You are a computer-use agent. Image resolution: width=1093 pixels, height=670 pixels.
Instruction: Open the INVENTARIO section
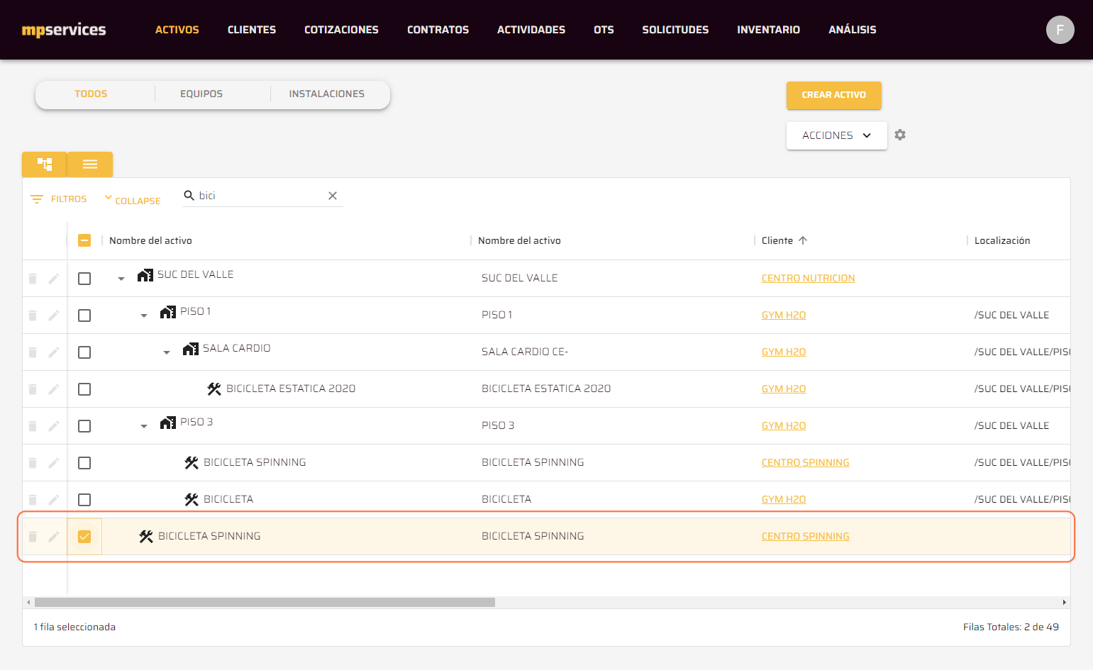pyautogui.click(x=768, y=30)
